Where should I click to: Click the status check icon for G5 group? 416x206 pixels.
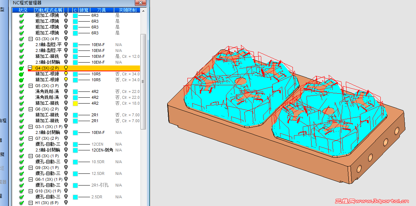[x=21, y=86]
